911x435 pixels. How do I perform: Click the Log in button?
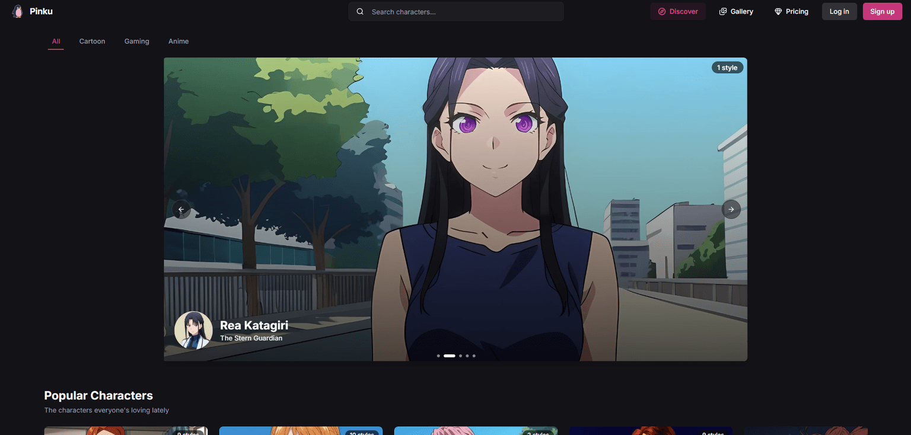(x=839, y=11)
